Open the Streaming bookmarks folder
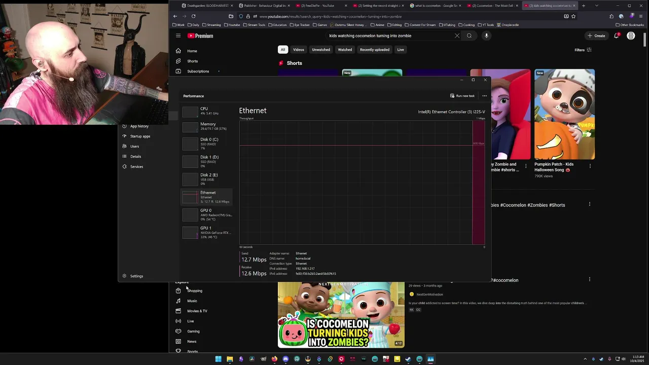The image size is (649, 365). (x=211, y=25)
